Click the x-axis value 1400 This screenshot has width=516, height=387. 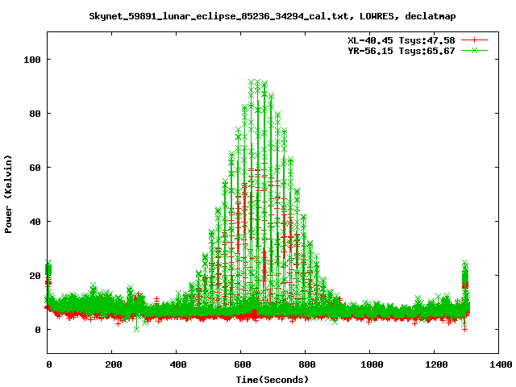pos(501,364)
